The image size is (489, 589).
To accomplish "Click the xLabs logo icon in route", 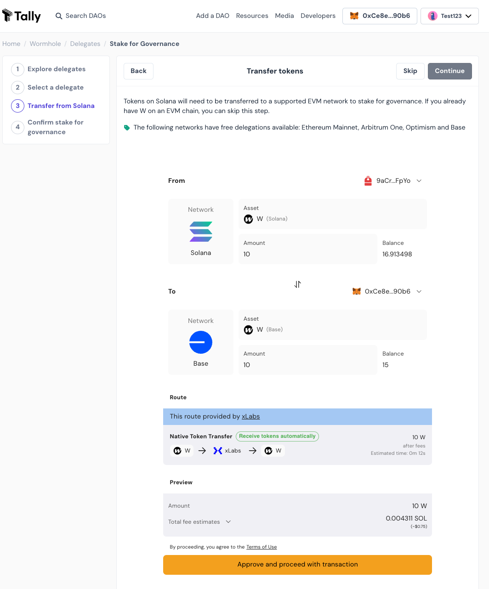I will coord(218,451).
